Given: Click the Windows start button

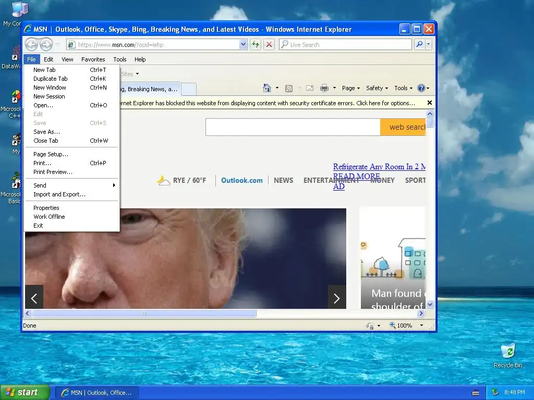Looking at the screenshot, I should (x=25, y=392).
